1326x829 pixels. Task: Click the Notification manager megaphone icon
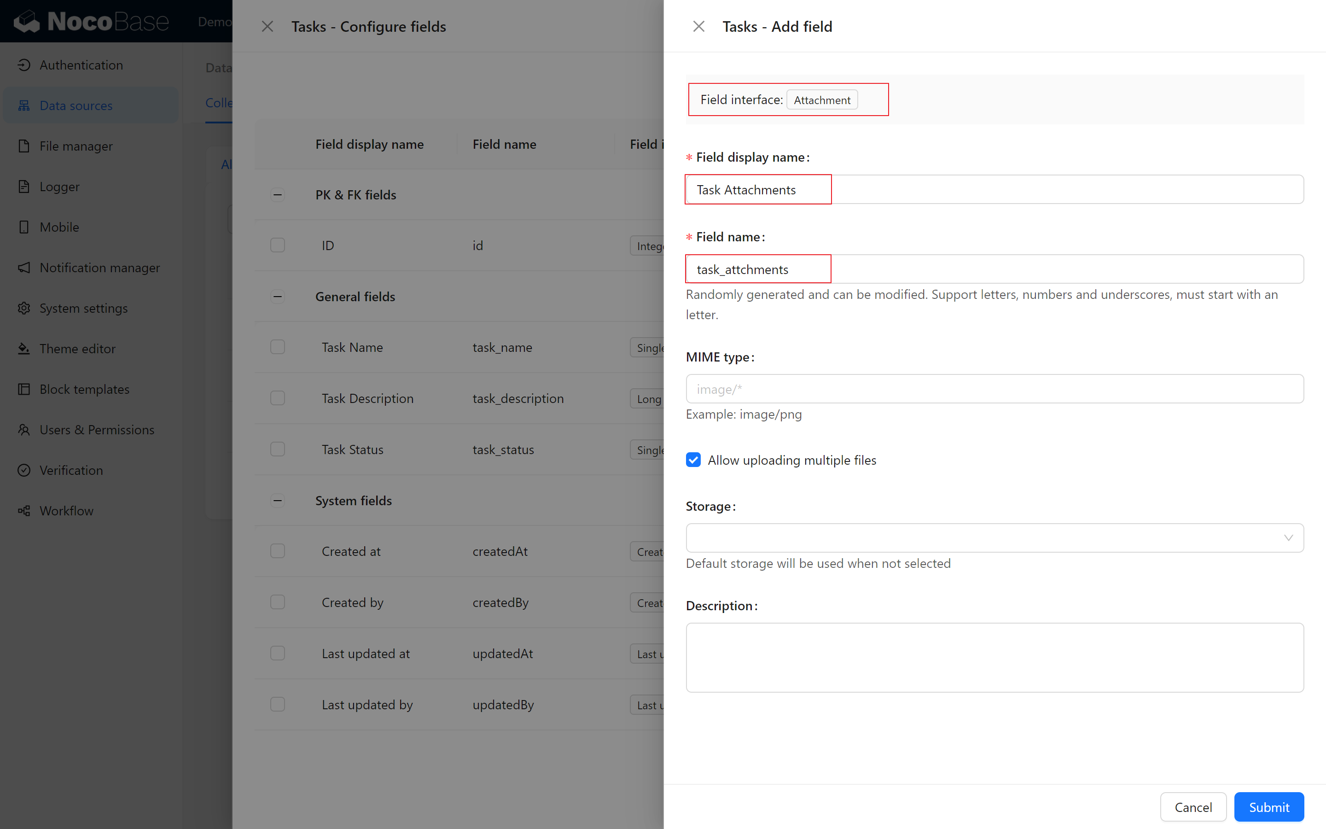coord(23,268)
